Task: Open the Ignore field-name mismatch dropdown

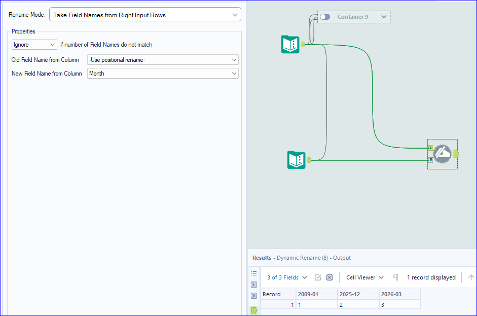Action: click(34, 45)
